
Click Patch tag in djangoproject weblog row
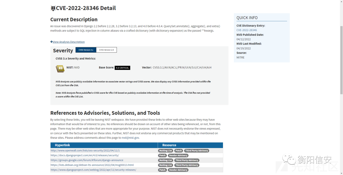pyautogui.click(x=162, y=170)
